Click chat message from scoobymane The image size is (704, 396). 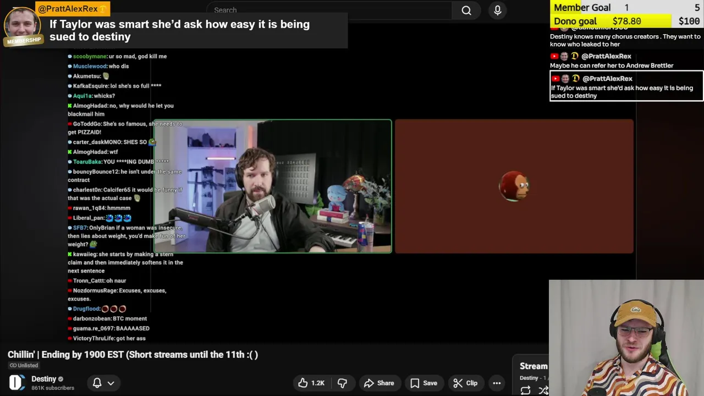(117, 56)
